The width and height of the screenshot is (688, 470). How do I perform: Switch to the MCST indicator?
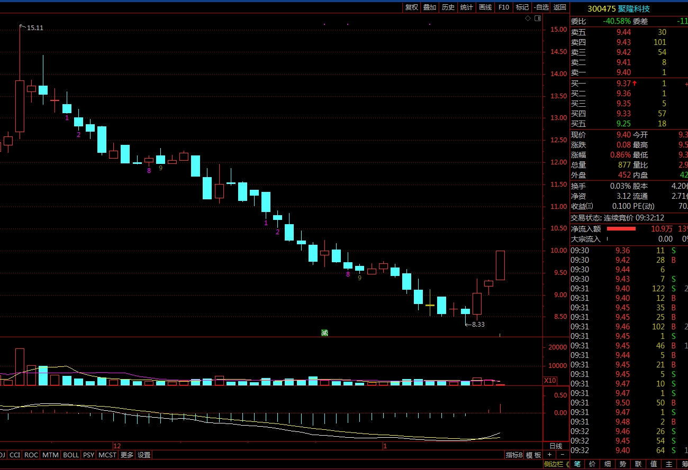click(107, 455)
